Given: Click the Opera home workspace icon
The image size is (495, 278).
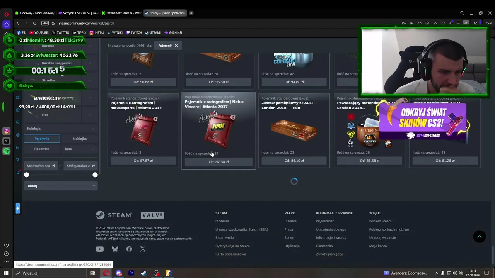Looking at the screenshot, I should coord(6,24).
